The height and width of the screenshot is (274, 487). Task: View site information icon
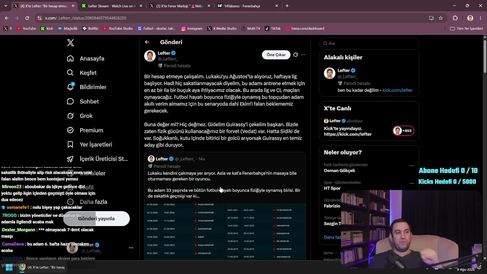pos(40,18)
